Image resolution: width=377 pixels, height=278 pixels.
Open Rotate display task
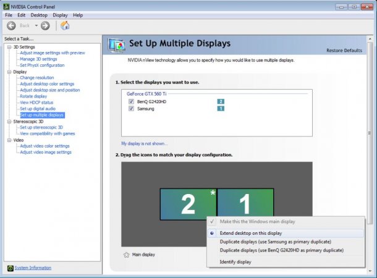click(33, 96)
